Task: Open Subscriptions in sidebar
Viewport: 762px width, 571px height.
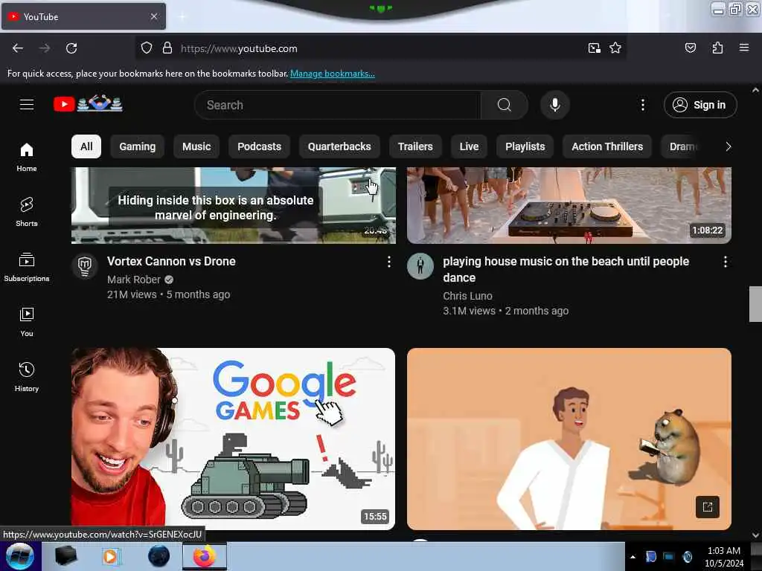Action: point(27,267)
